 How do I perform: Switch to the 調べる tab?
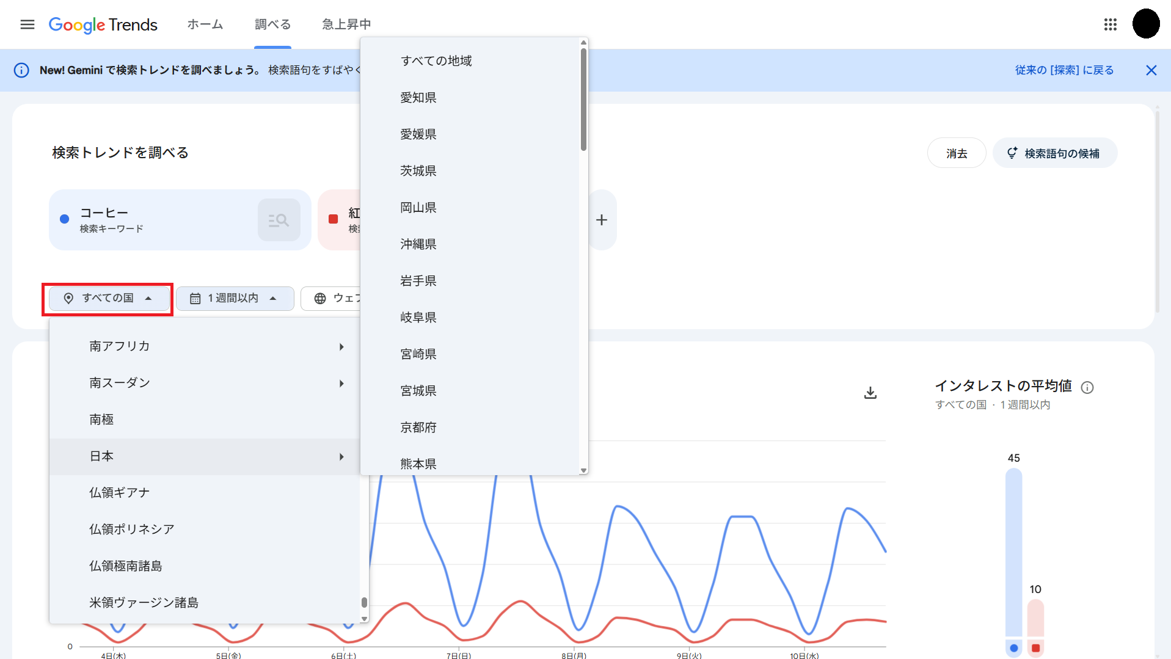click(x=273, y=24)
